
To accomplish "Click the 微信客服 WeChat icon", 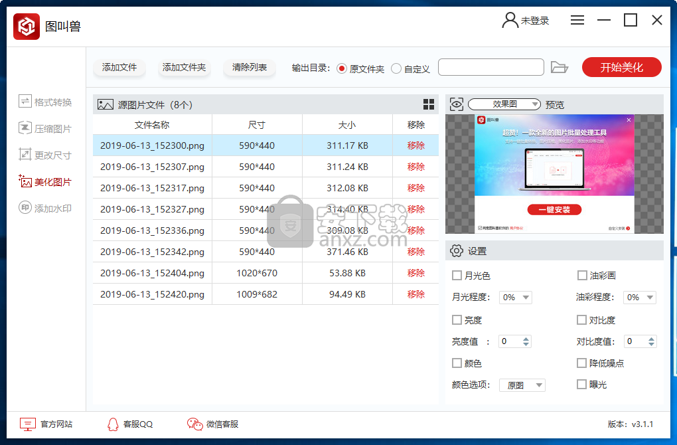I will tap(194, 424).
